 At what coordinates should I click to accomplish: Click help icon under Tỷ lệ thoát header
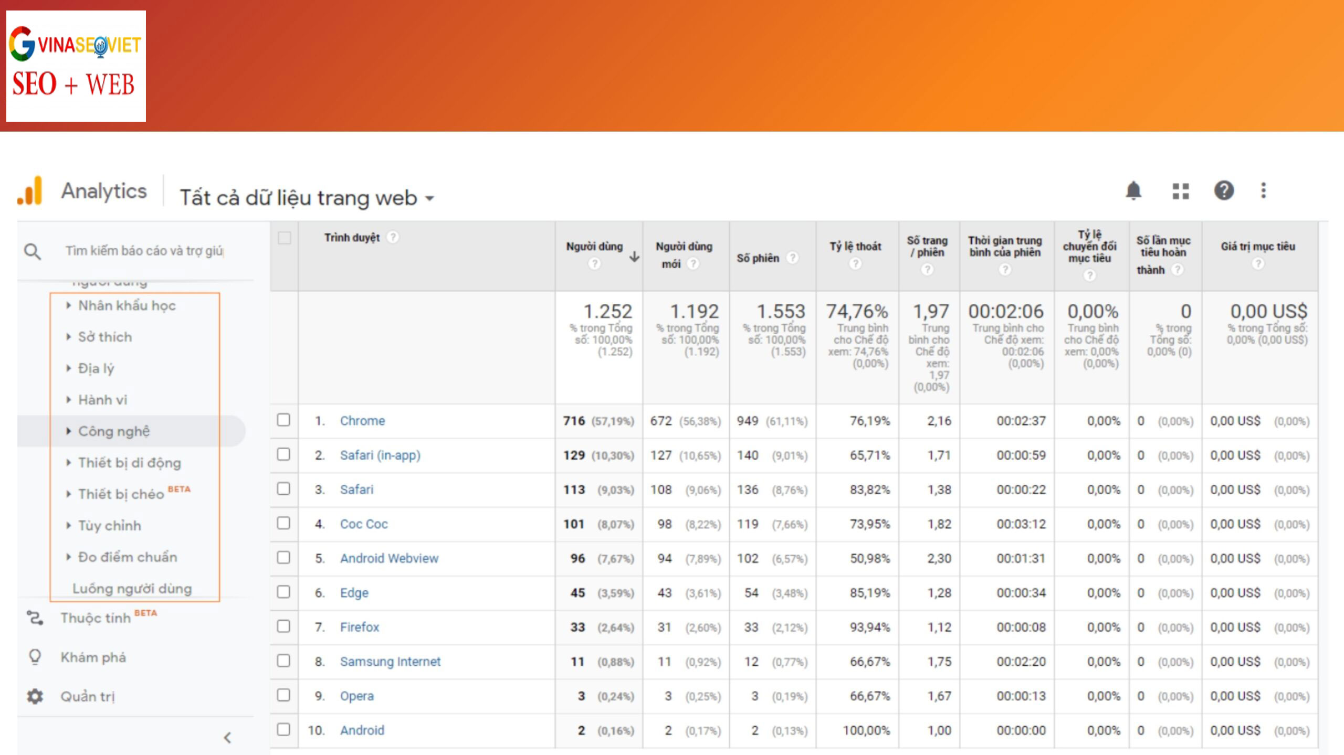pyautogui.click(x=855, y=263)
